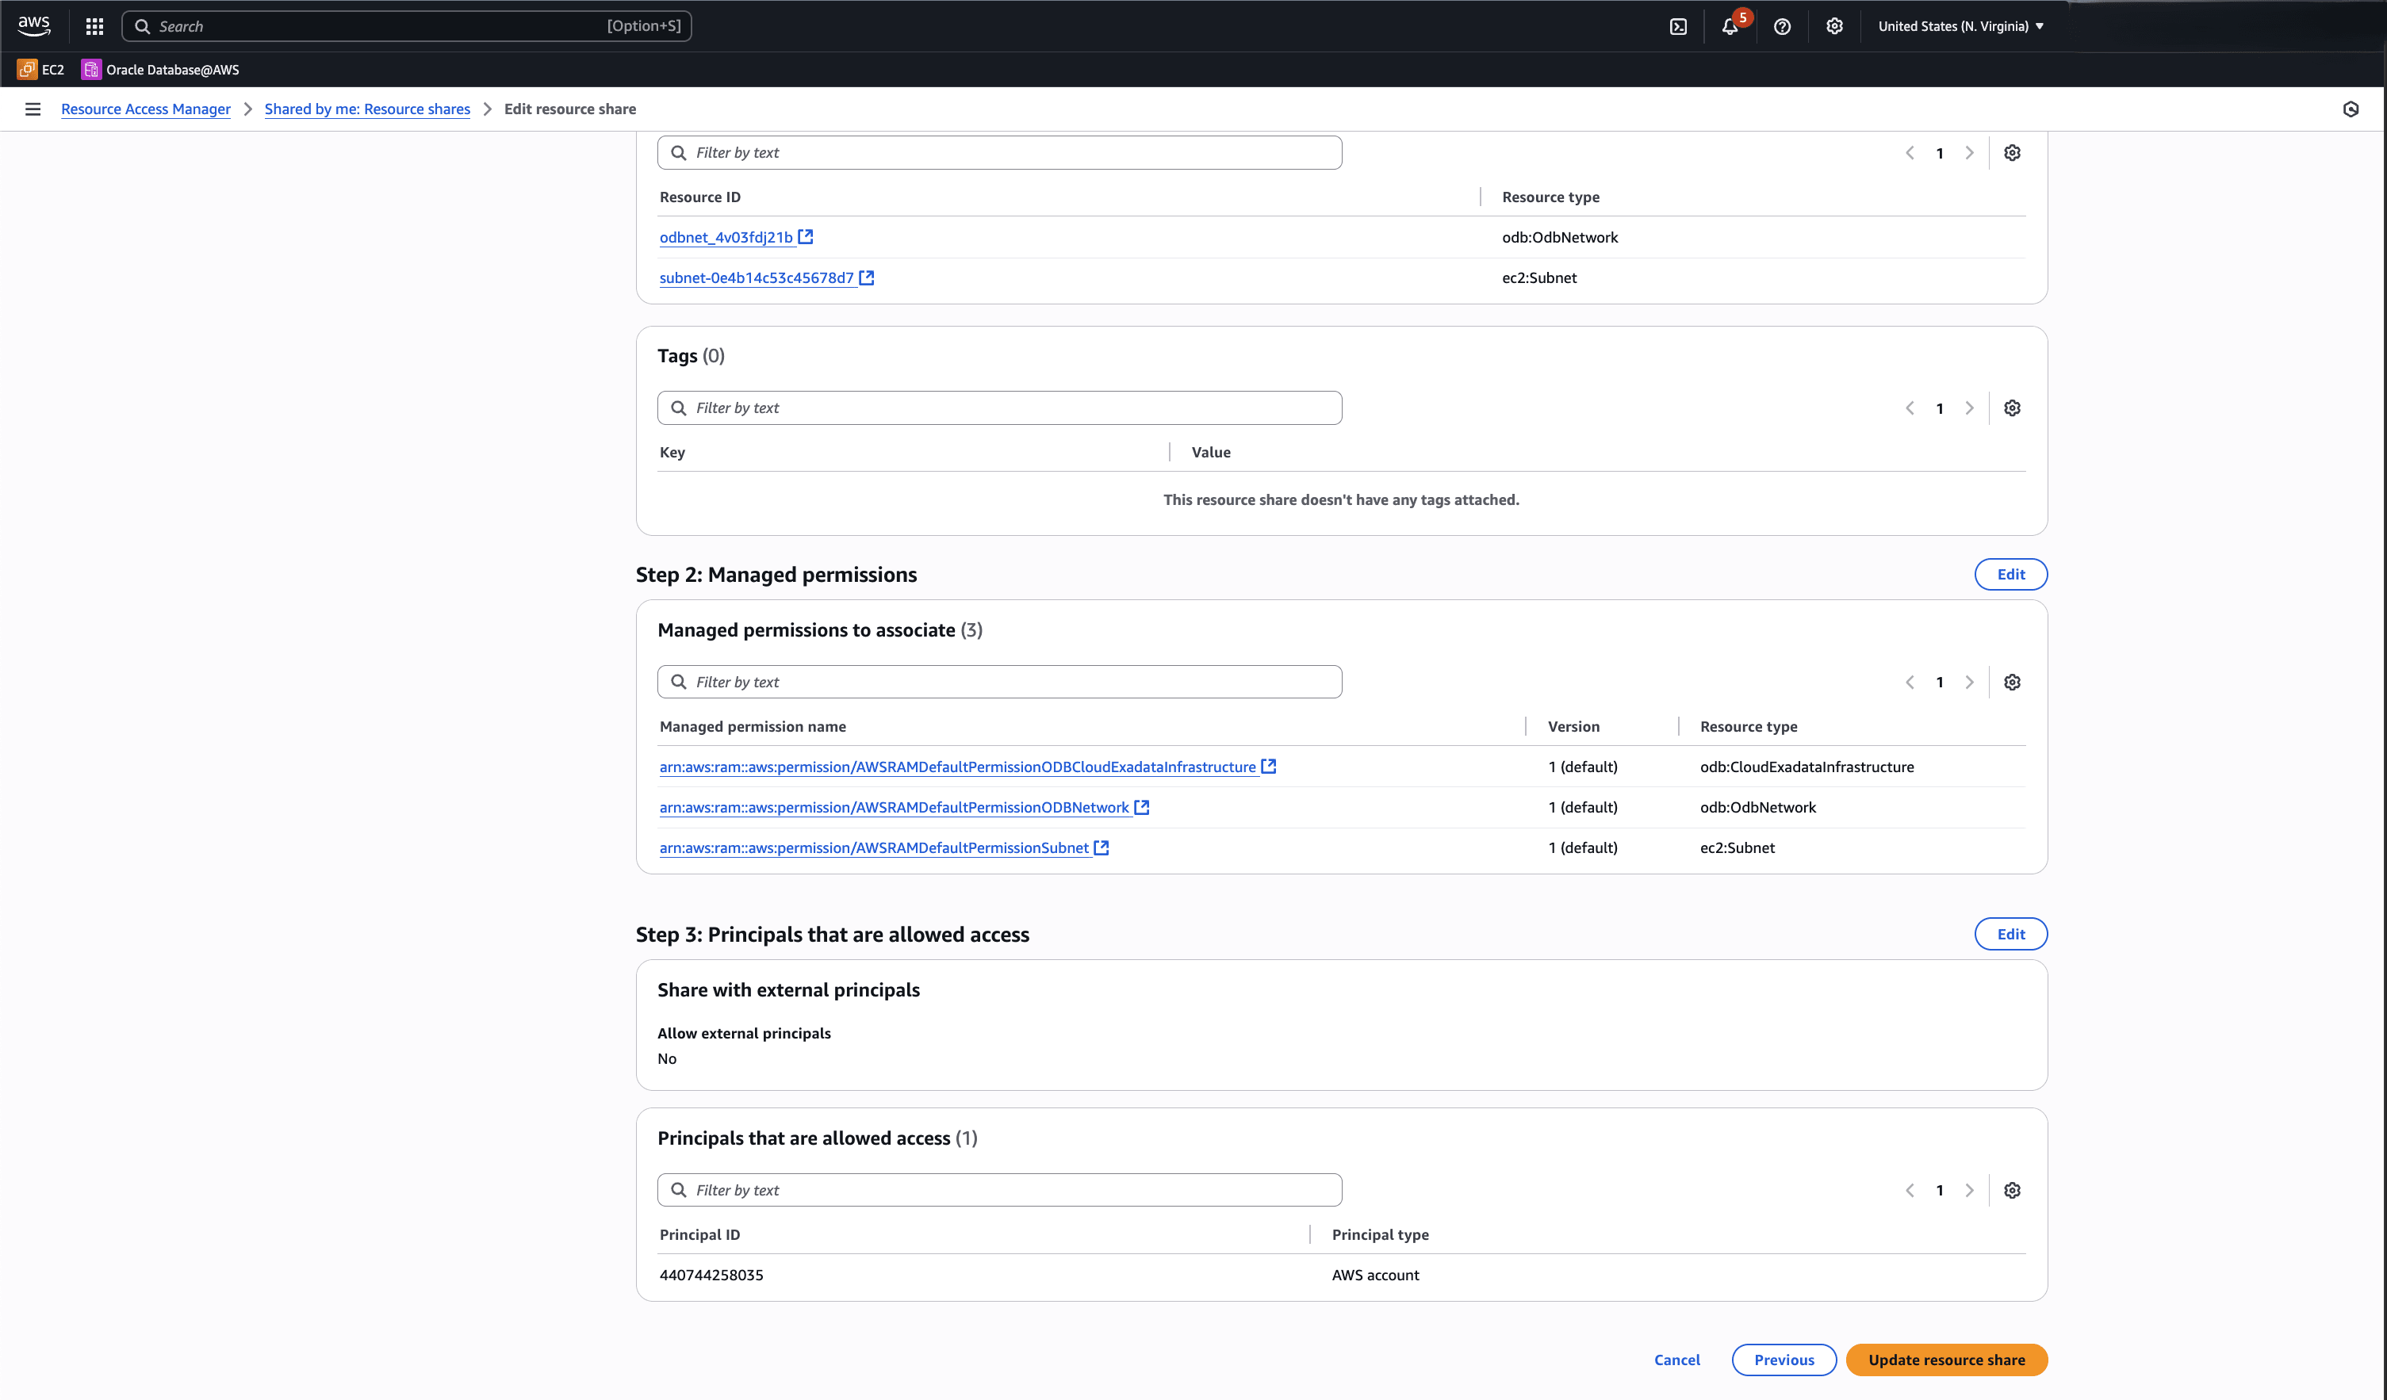This screenshot has width=2387, height=1400.
Task: Open the odbnet_4v03fdj21b resource link
Action: [726, 238]
